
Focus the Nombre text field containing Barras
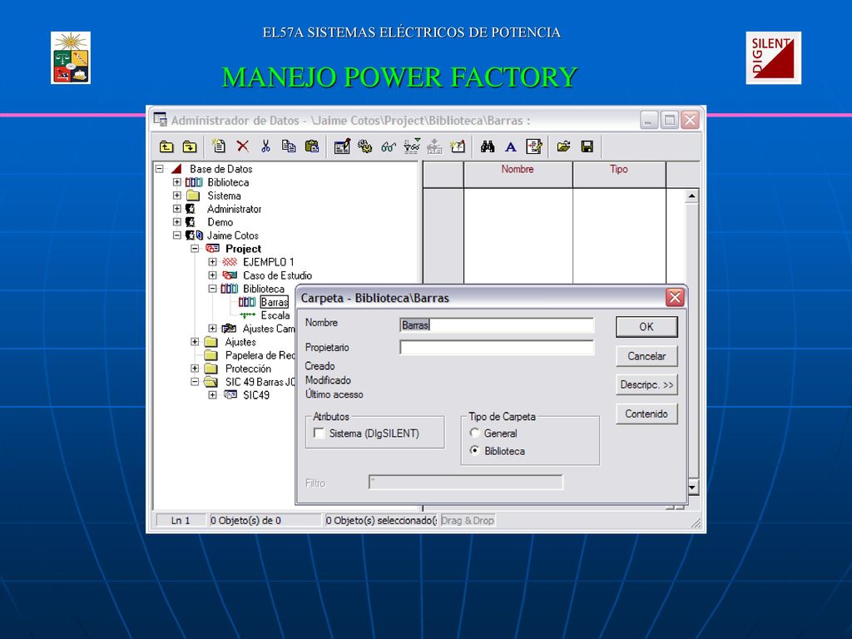(497, 325)
